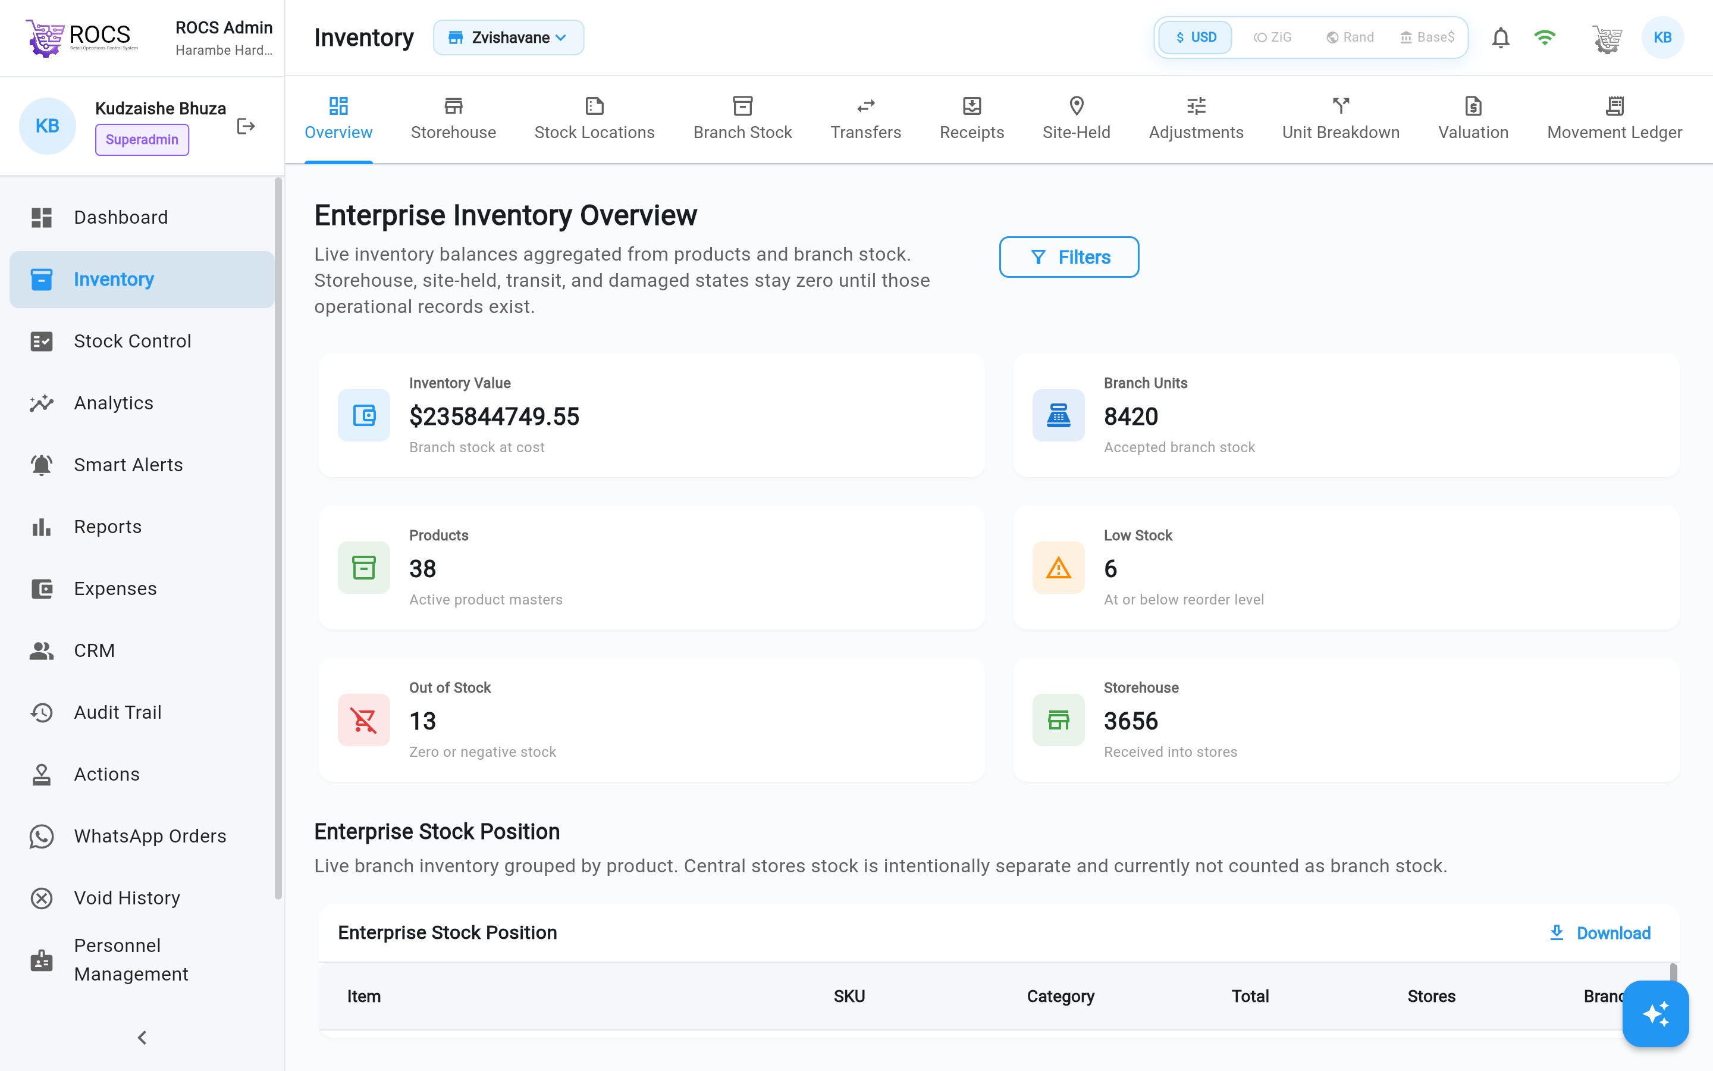Open the Transfers tab
Viewport: 1713px width, 1071px height.
(865, 119)
